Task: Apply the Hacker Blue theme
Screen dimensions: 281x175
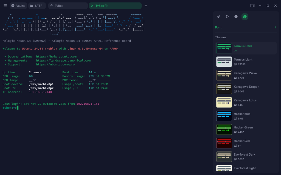Action: (242, 116)
